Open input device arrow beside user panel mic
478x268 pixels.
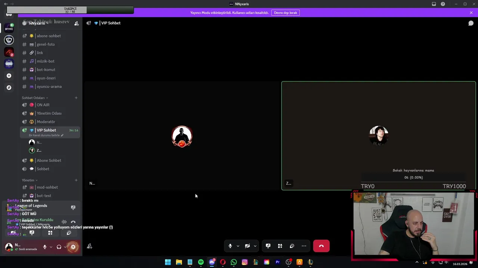[x=51, y=247]
